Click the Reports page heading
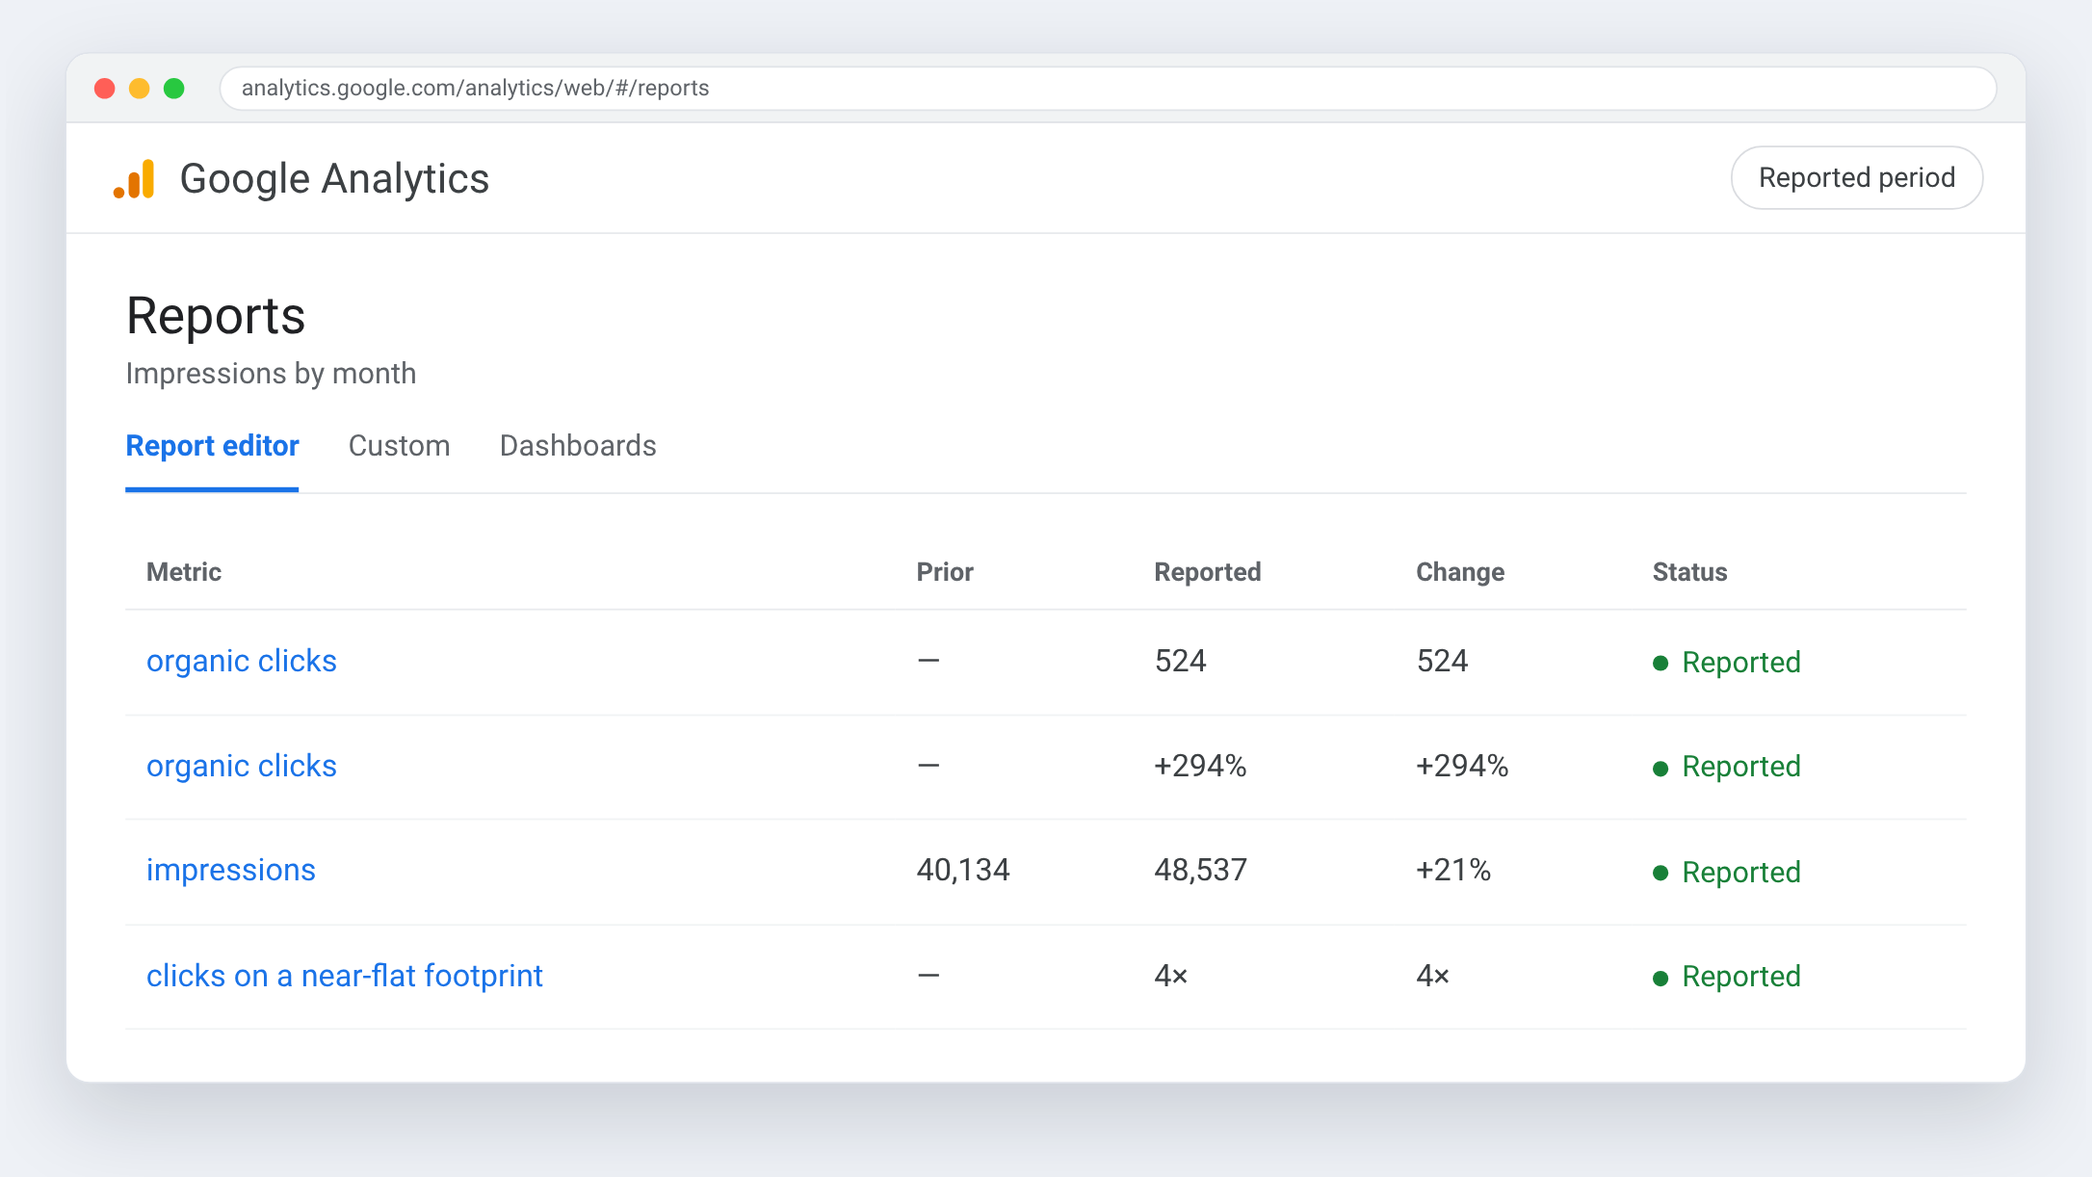The image size is (2092, 1177). tap(216, 315)
